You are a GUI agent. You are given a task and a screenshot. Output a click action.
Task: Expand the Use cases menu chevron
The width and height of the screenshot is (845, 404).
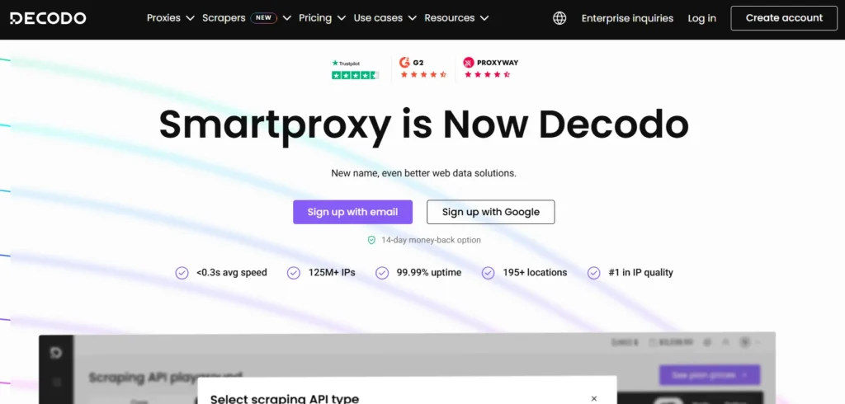point(413,18)
